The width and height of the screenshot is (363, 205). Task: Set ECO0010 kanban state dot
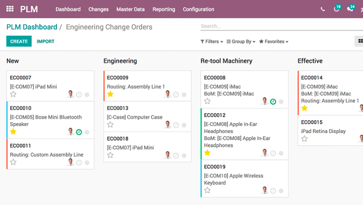87,132
